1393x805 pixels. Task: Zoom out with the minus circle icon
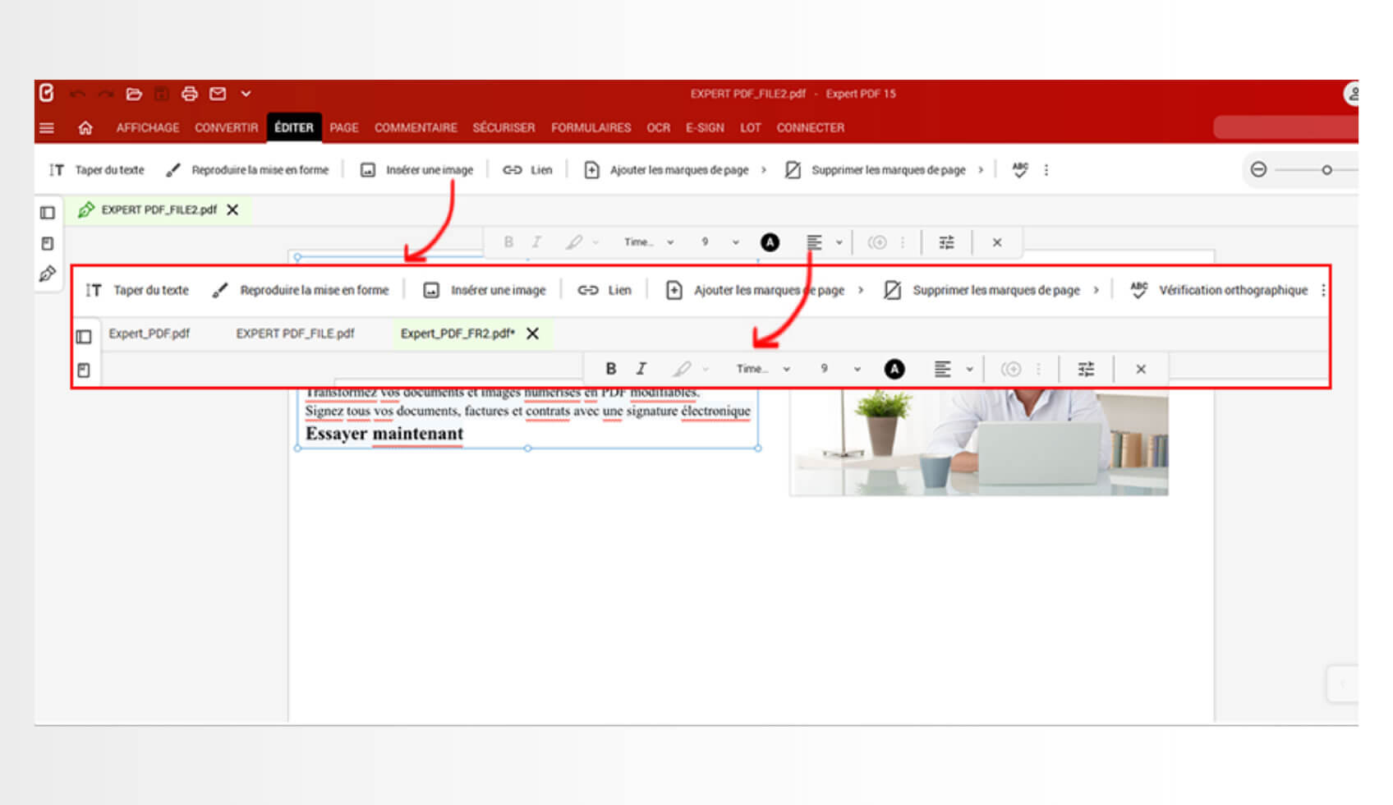(1258, 170)
